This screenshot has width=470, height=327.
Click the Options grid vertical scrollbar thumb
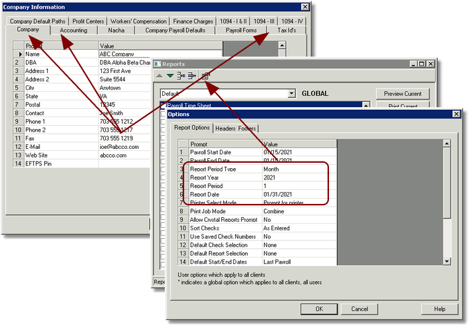[x=447, y=183]
